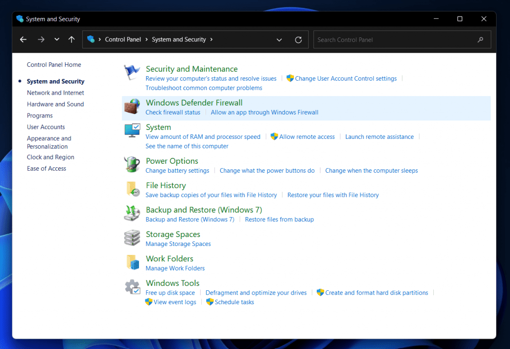Click the File History folder icon
Viewport: 510px width, 349px height.
pyautogui.click(x=132, y=189)
